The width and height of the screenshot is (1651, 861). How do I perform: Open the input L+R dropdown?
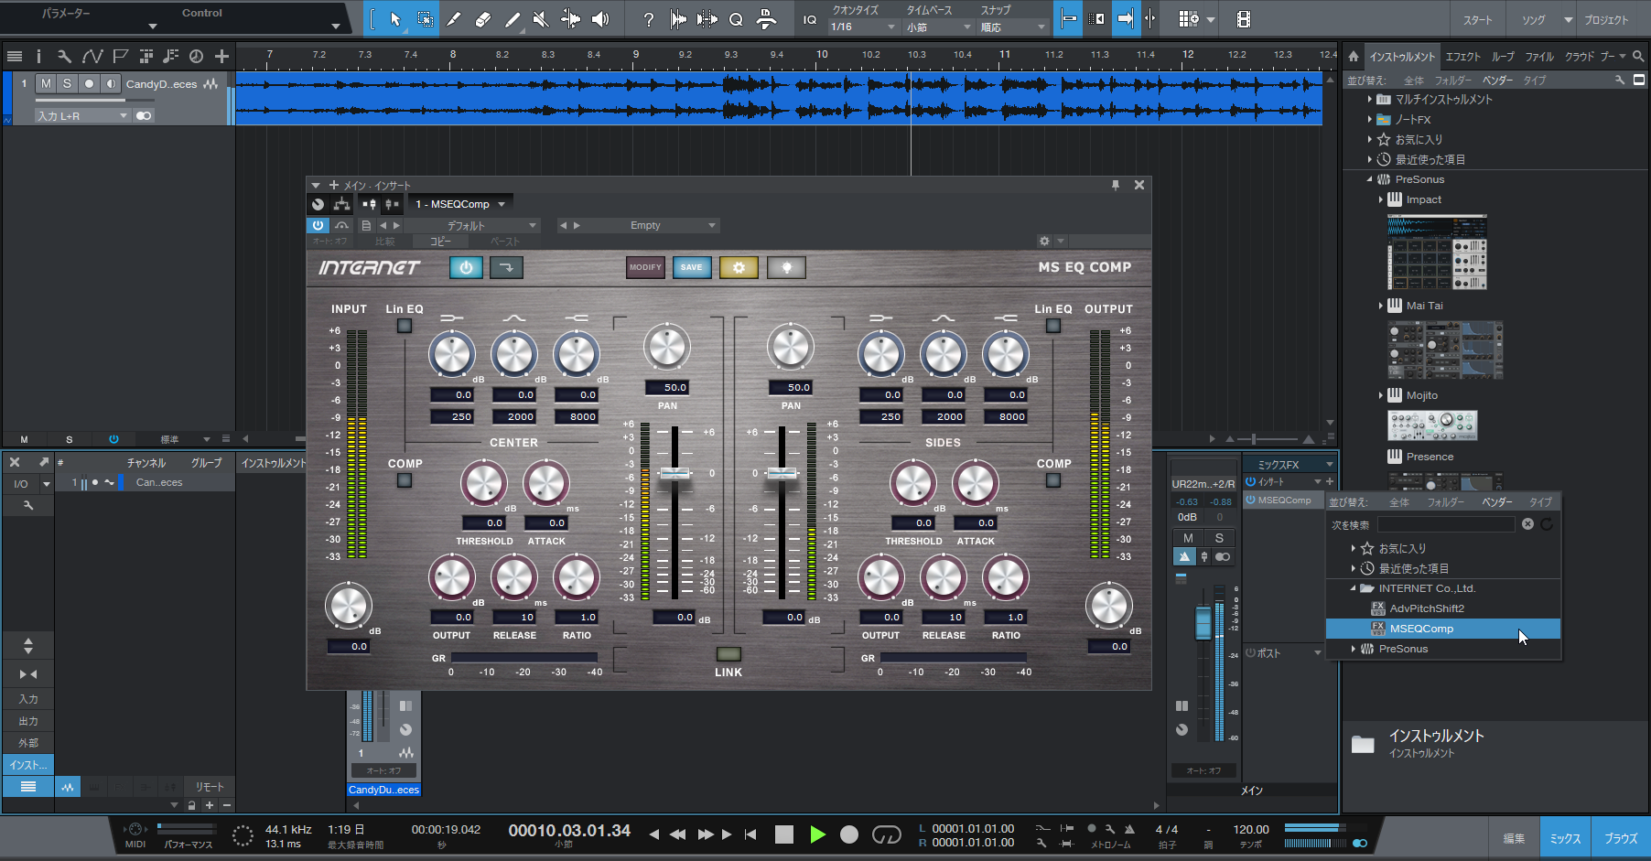(82, 116)
